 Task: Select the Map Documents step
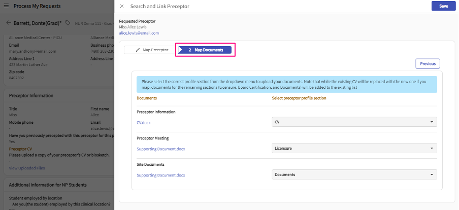coord(205,50)
